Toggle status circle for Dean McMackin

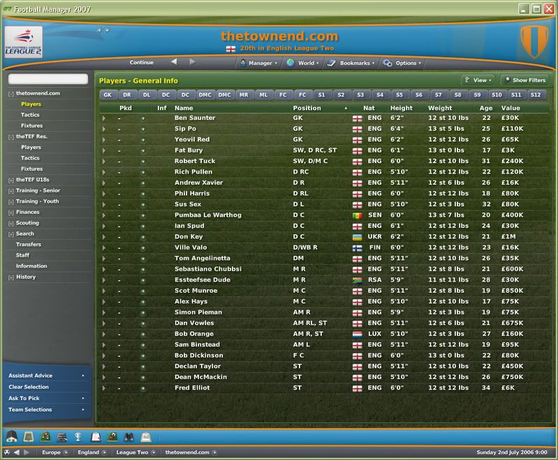(142, 378)
